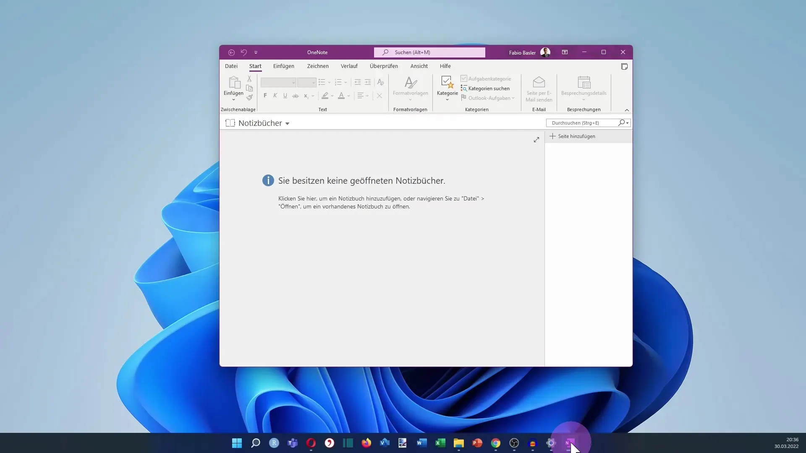
Task: Open Microsoft Teams from the taskbar
Action: tap(292, 443)
